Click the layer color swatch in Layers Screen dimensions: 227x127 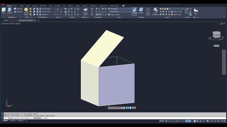coord(167,9)
